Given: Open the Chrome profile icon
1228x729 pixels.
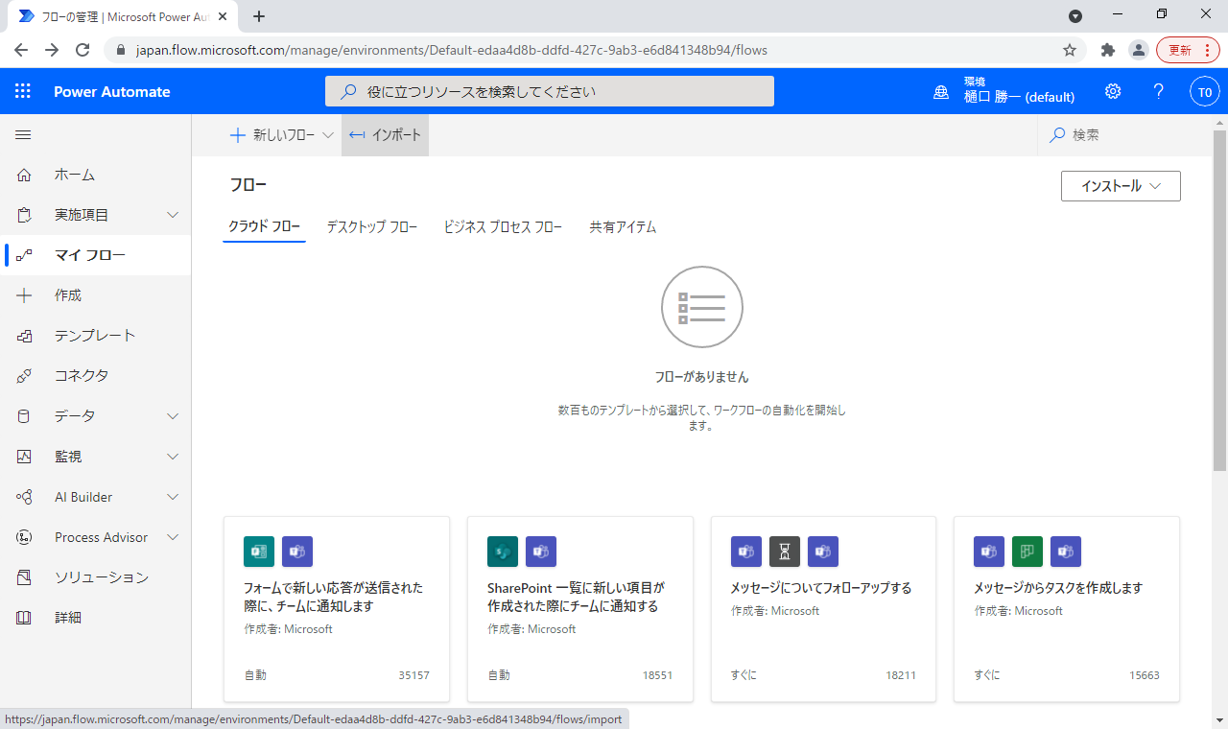Looking at the screenshot, I should point(1138,50).
